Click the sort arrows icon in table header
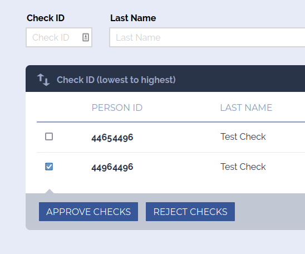The width and height of the screenshot is (305, 254). (x=43, y=80)
